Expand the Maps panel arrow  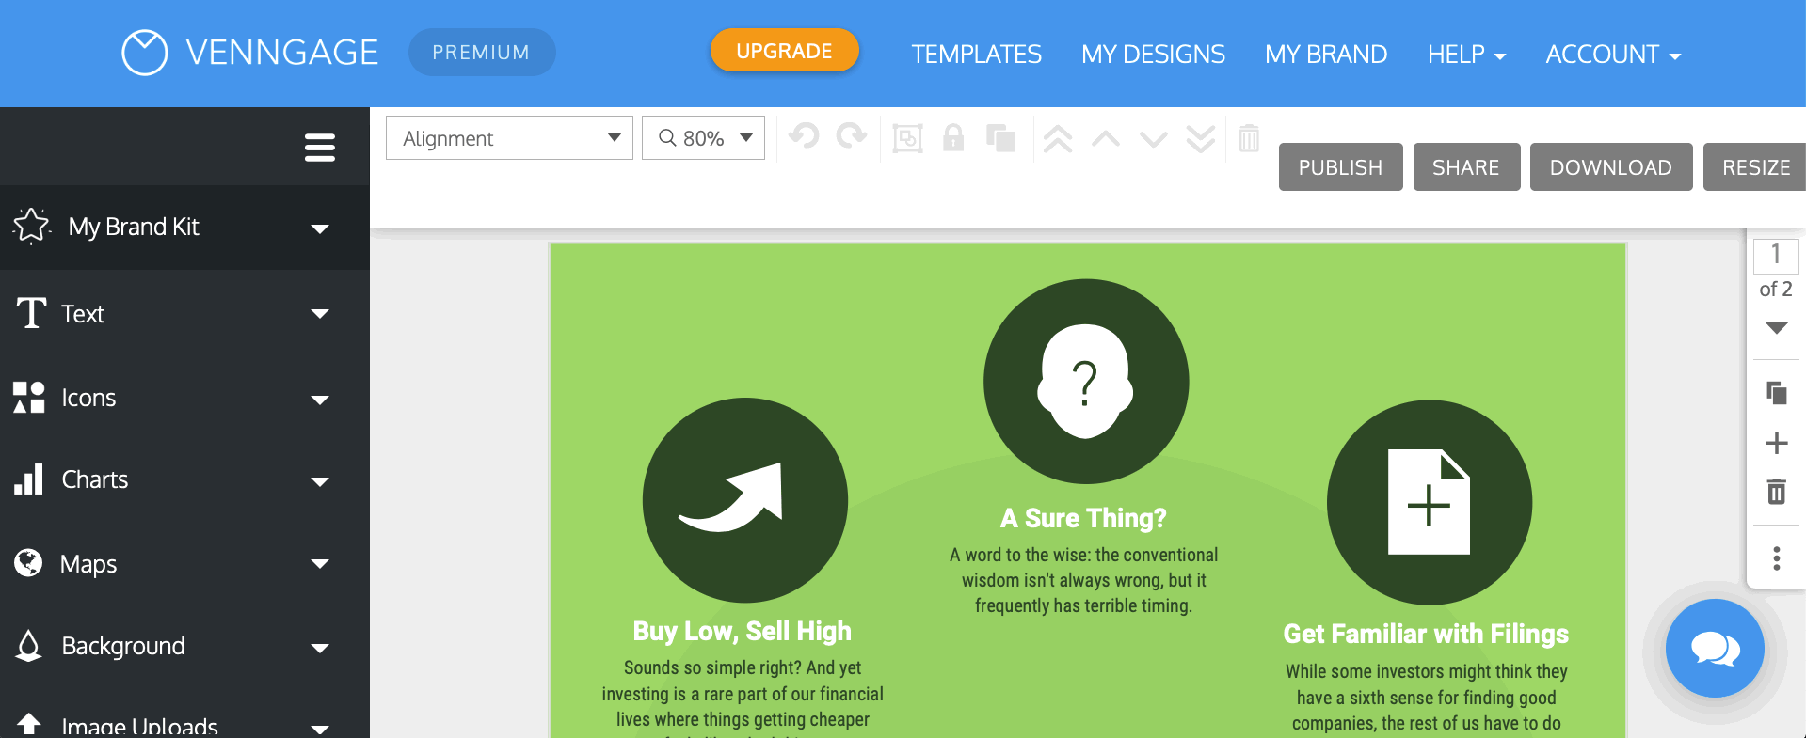[320, 564]
